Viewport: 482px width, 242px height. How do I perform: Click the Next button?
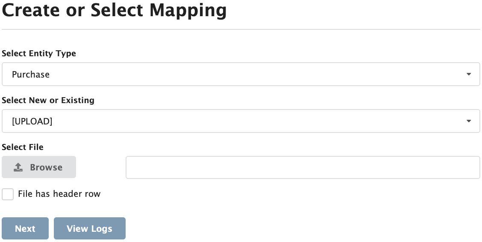(x=25, y=229)
